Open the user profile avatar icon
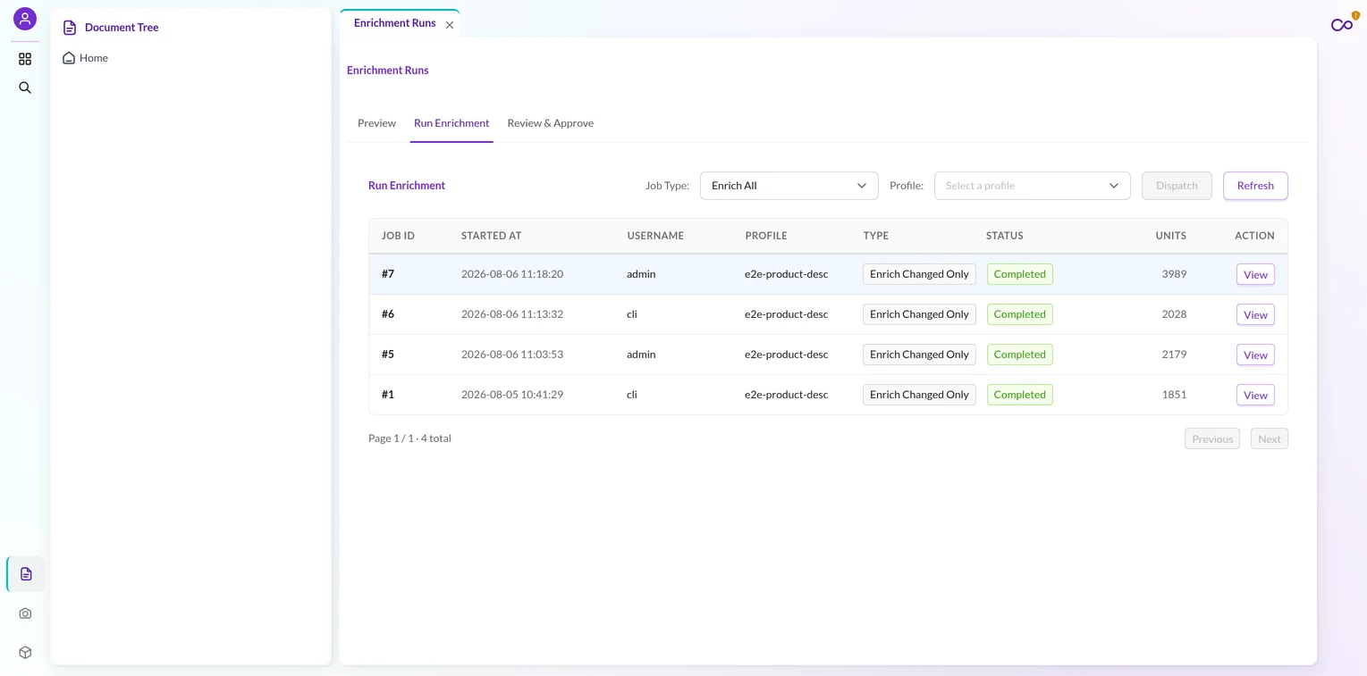Screen dimensions: 1367x676 point(25,19)
